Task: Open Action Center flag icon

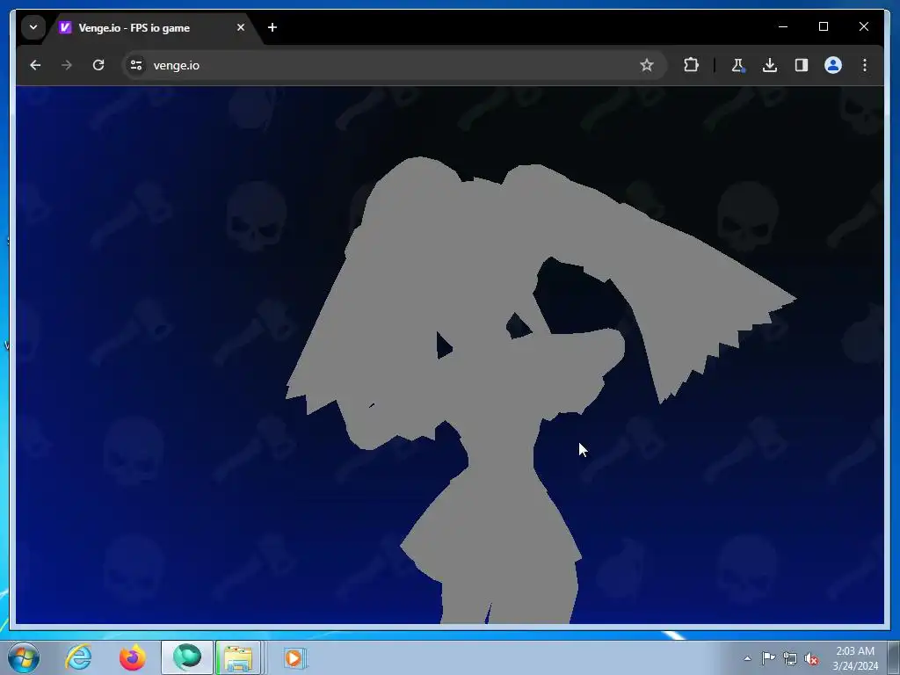Action: pos(768,658)
